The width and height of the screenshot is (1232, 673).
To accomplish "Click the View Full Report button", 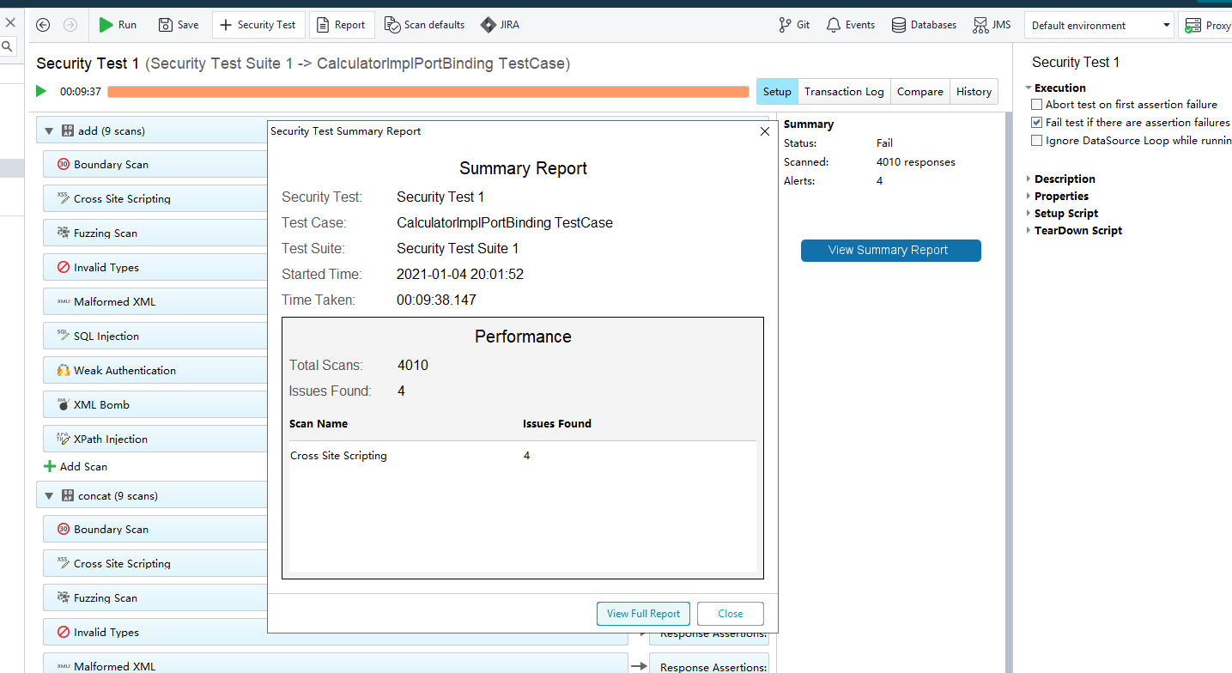I will click(642, 614).
